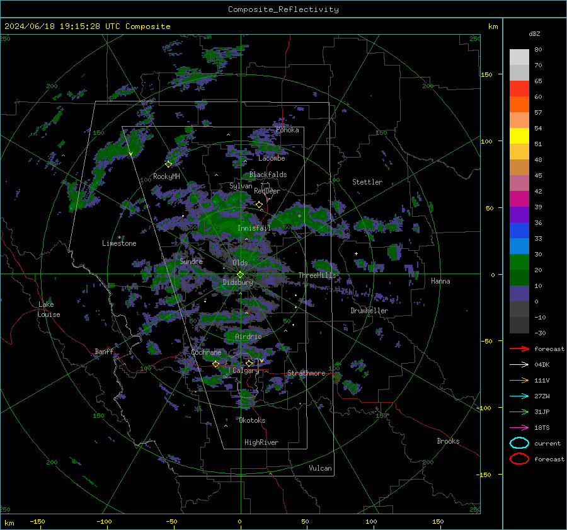Click the Banff label
This screenshot has height=530, width=567.
click(x=104, y=352)
